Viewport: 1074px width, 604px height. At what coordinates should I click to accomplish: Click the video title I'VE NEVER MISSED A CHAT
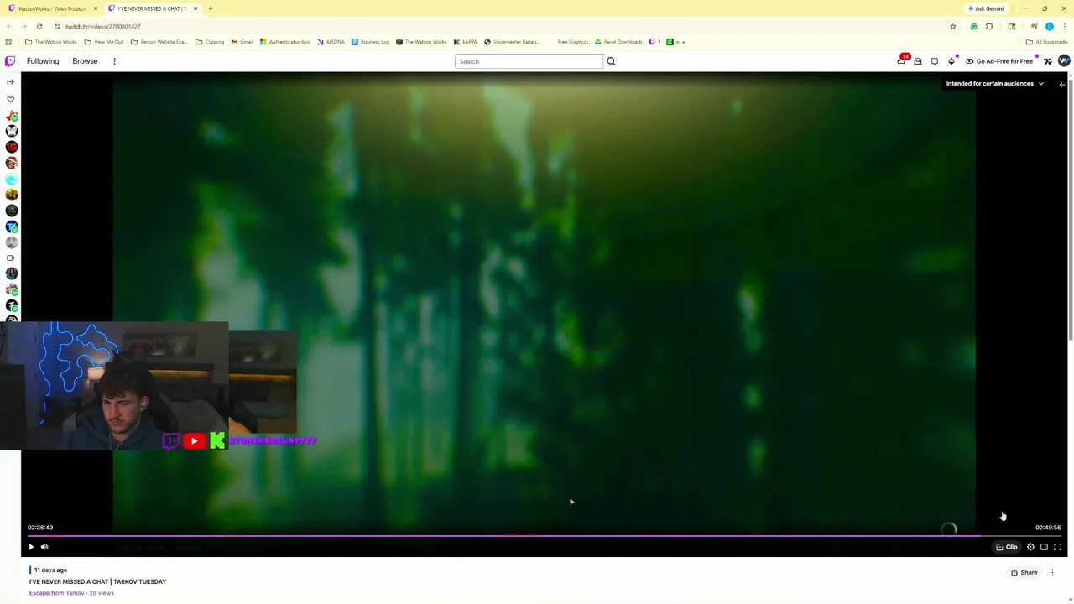point(97,581)
